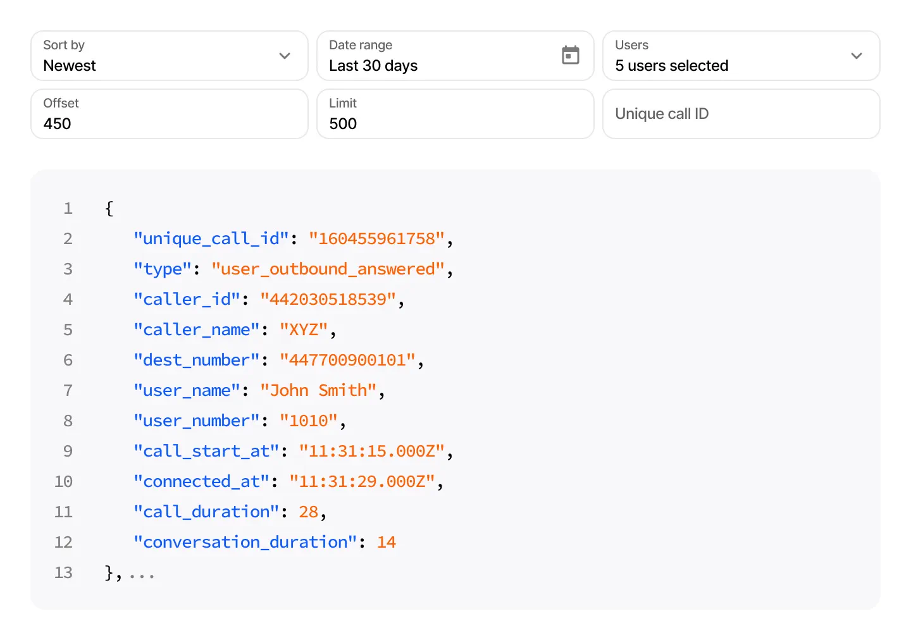Screen dimensions: 911x640
Task: Click the 'Last 30 days' date range value
Action: [x=373, y=66]
